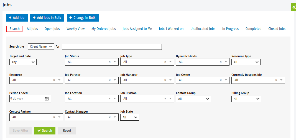296x140 pixels.
Task: Open the Weekly View tab
Action: tap(75, 29)
